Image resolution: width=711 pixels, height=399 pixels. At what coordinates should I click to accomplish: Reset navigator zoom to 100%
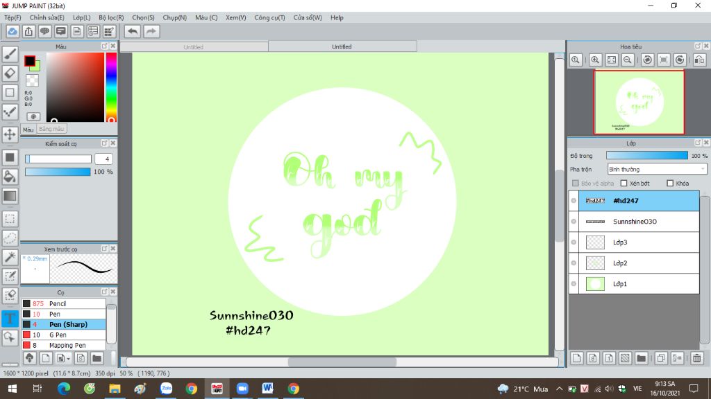coord(576,60)
